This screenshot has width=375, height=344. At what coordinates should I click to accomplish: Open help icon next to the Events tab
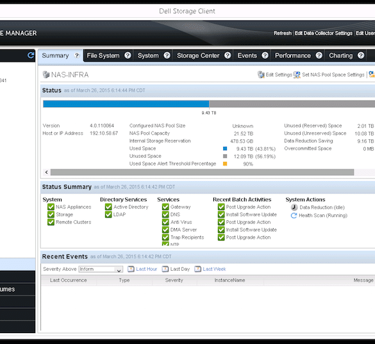(x=265, y=56)
